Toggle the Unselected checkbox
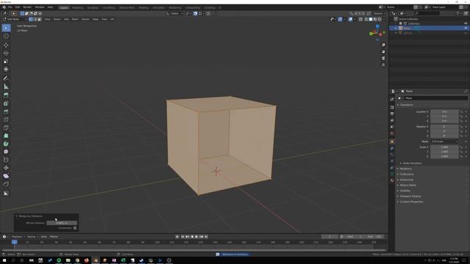Image resolution: width=470 pixels, height=264 pixels. click(75, 228)
